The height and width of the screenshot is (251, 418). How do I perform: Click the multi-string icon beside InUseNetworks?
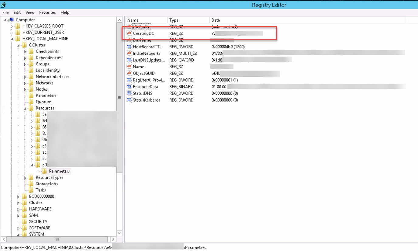coord(129,53)
